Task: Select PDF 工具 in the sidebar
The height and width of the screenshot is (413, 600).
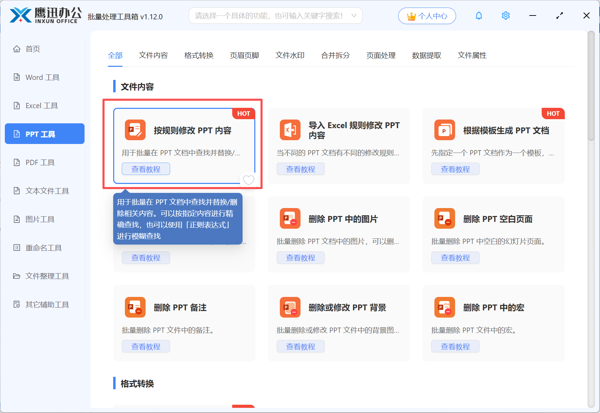Action: [40, 163]
